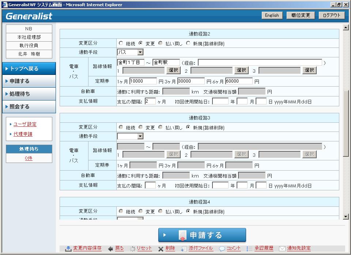Click the approval history (承認履歴) list icon
Image resolution: width=351 pixels, height=255 pixels.
[250, 249]
